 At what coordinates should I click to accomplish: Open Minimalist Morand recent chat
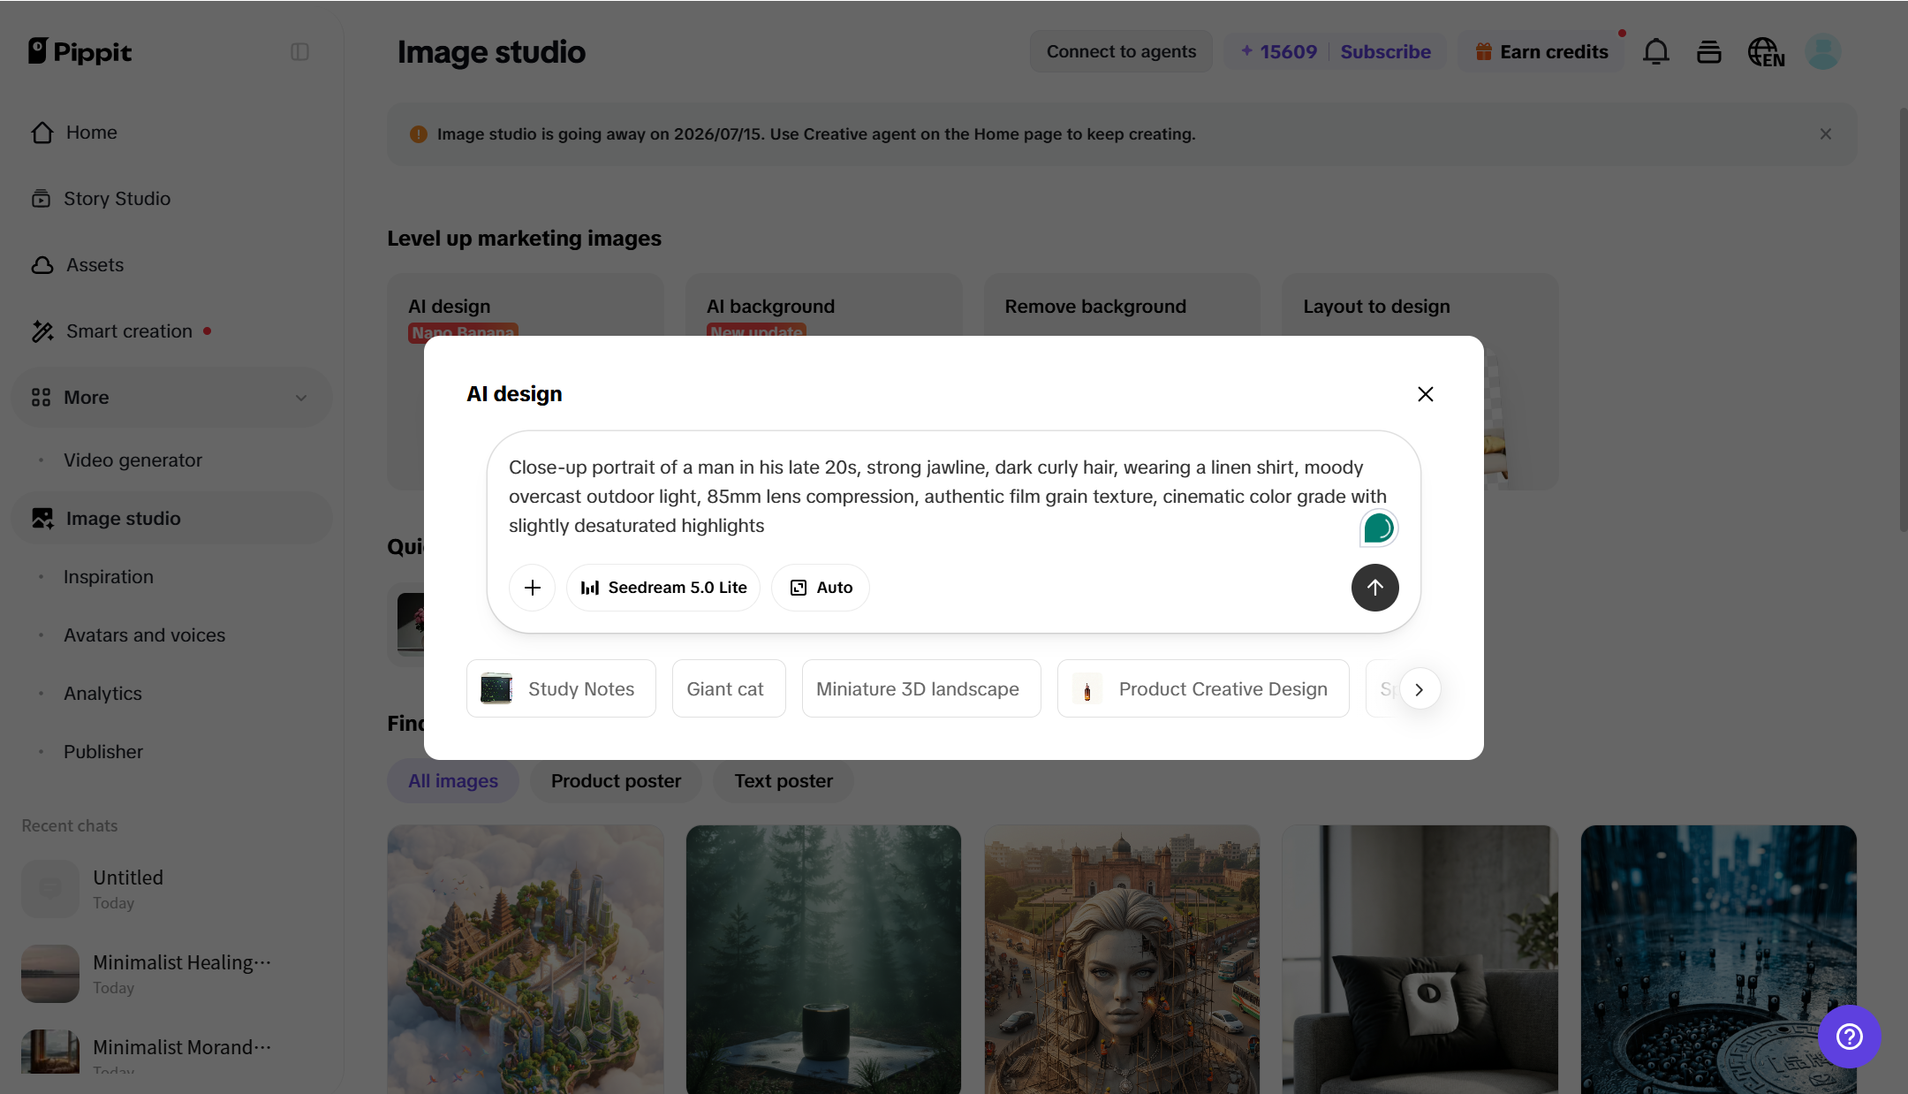(x=171, y=1052)
